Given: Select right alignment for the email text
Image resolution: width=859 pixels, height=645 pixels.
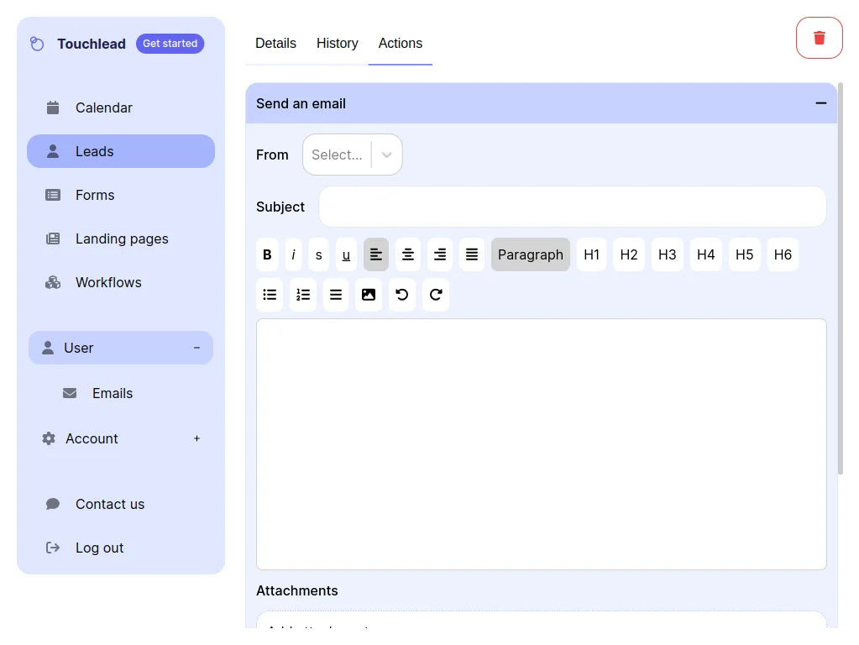Looking at the screenshot, I should pos(440,254).
